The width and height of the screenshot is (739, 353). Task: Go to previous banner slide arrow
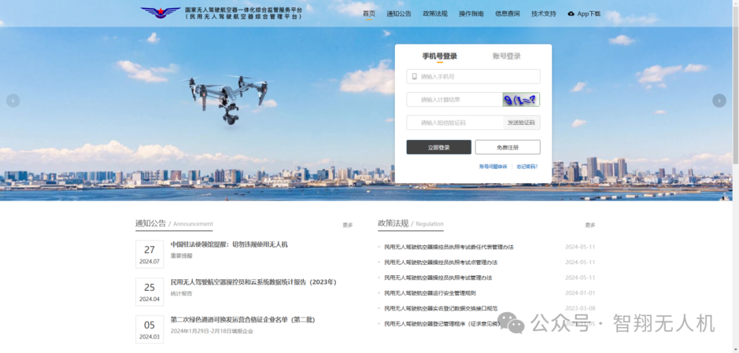(13, 100)
